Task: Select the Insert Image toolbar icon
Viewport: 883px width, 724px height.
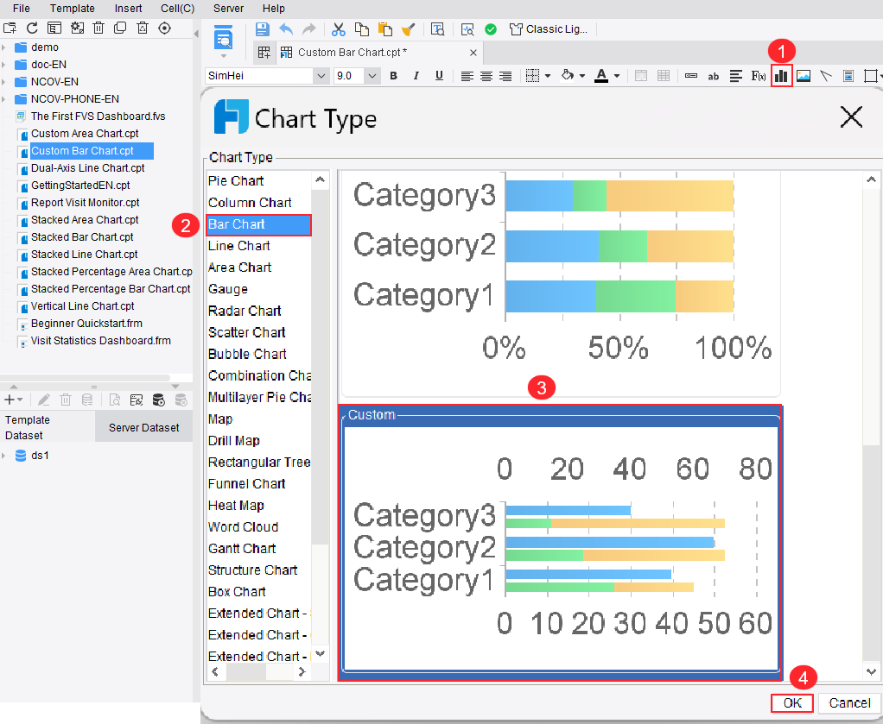Action: (x=802, y=76)
